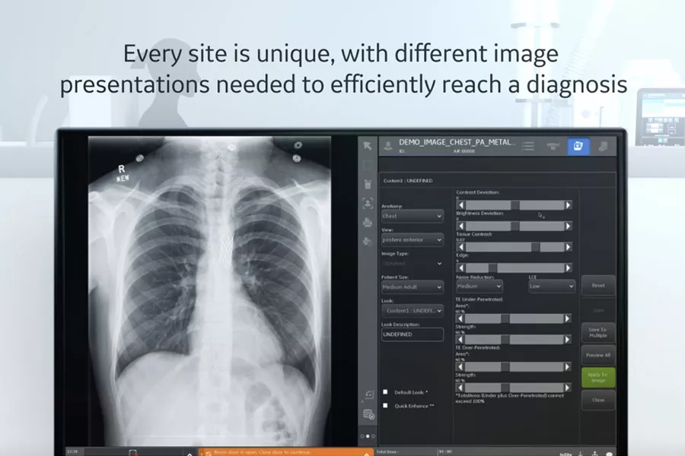Open the Noise Reduction dropdown
This screenshot has width=685, height=456.
coord(479,287)
